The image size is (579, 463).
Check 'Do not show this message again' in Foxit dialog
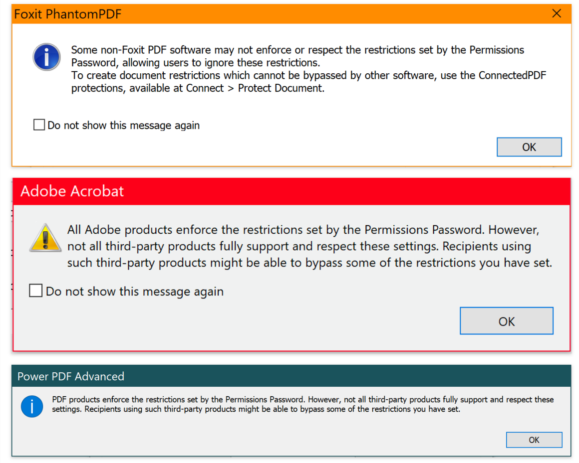coord(38,124)
